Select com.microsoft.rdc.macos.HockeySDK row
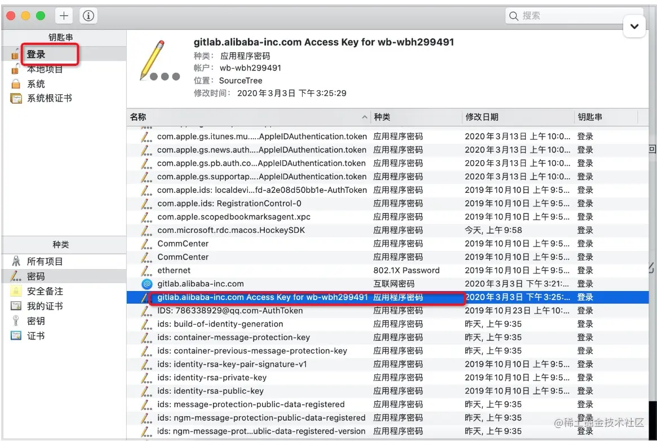Viewport: 657px width, 441px height. pyautogui.click(x=388, y=230)
